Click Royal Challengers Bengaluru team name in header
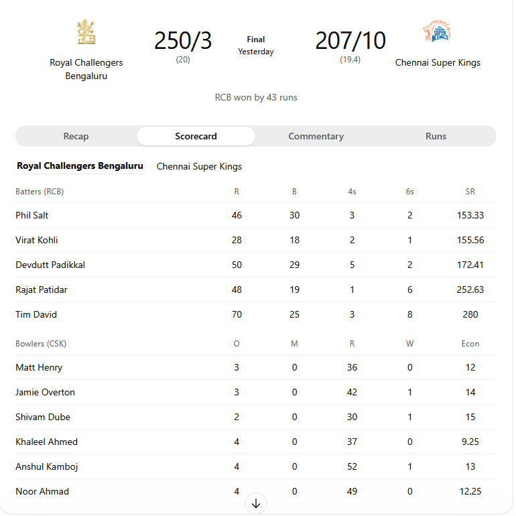516x516 pixels. 86,69
